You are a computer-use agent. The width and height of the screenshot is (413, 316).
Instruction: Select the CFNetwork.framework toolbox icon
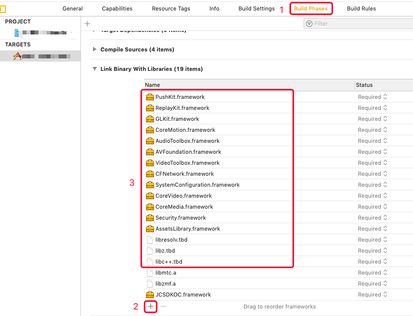tap(150, 174)
